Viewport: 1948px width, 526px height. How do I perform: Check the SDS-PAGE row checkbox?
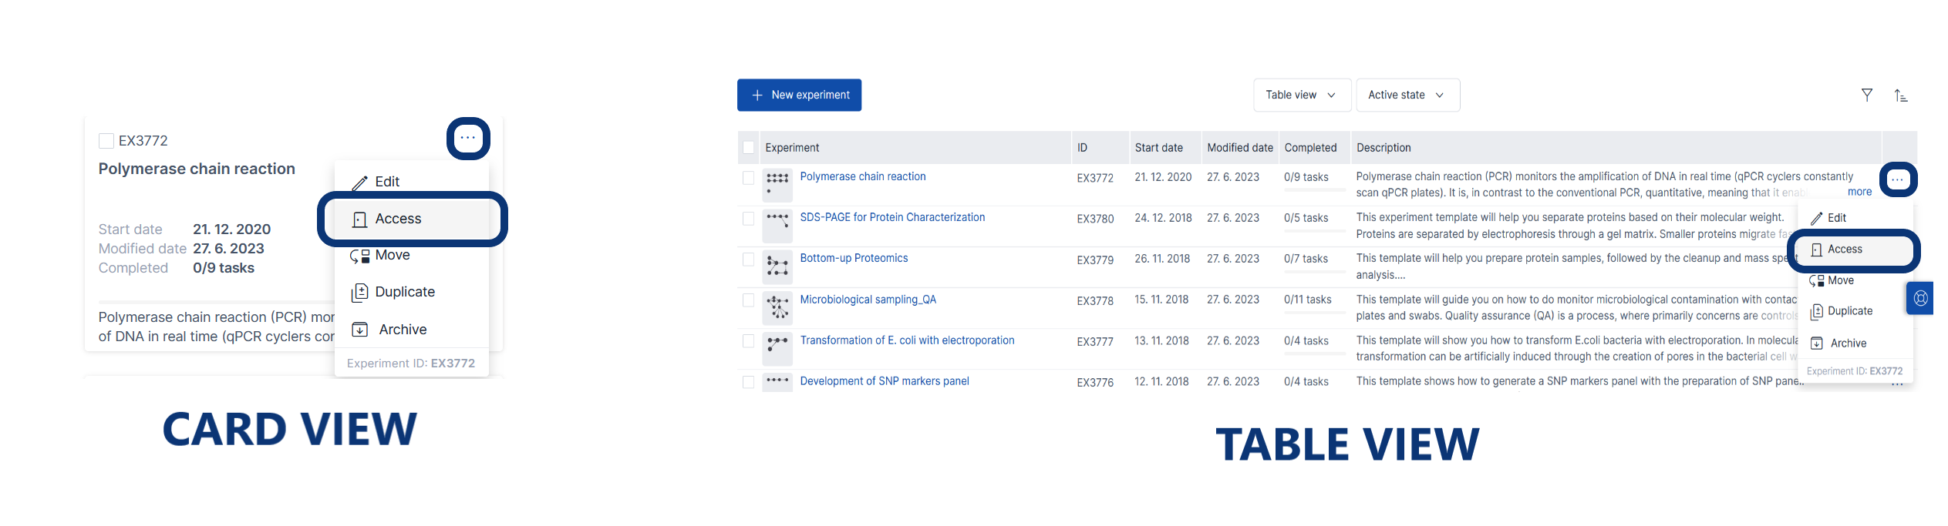[x=748, y=219]
